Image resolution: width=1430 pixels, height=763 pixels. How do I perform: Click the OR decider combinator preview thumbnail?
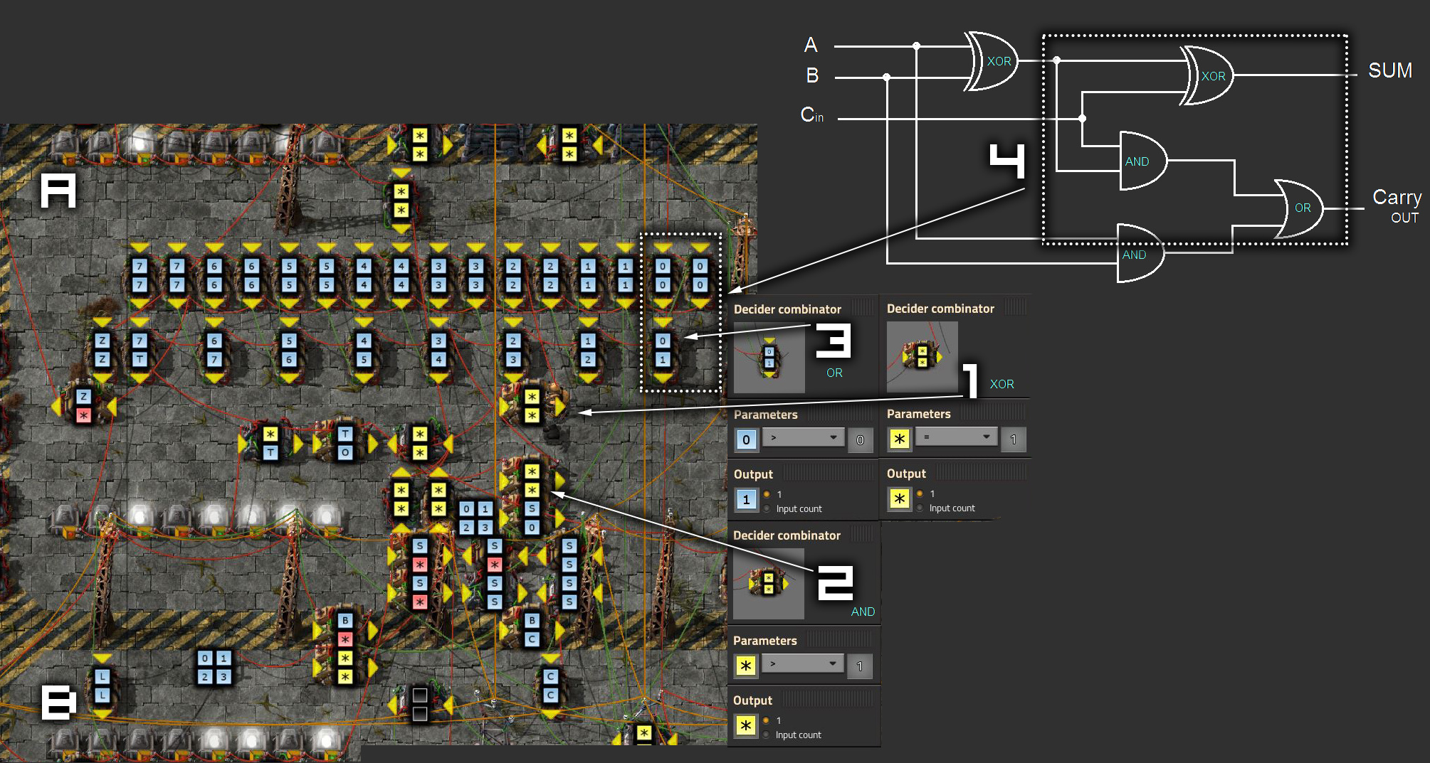(769, 358)
